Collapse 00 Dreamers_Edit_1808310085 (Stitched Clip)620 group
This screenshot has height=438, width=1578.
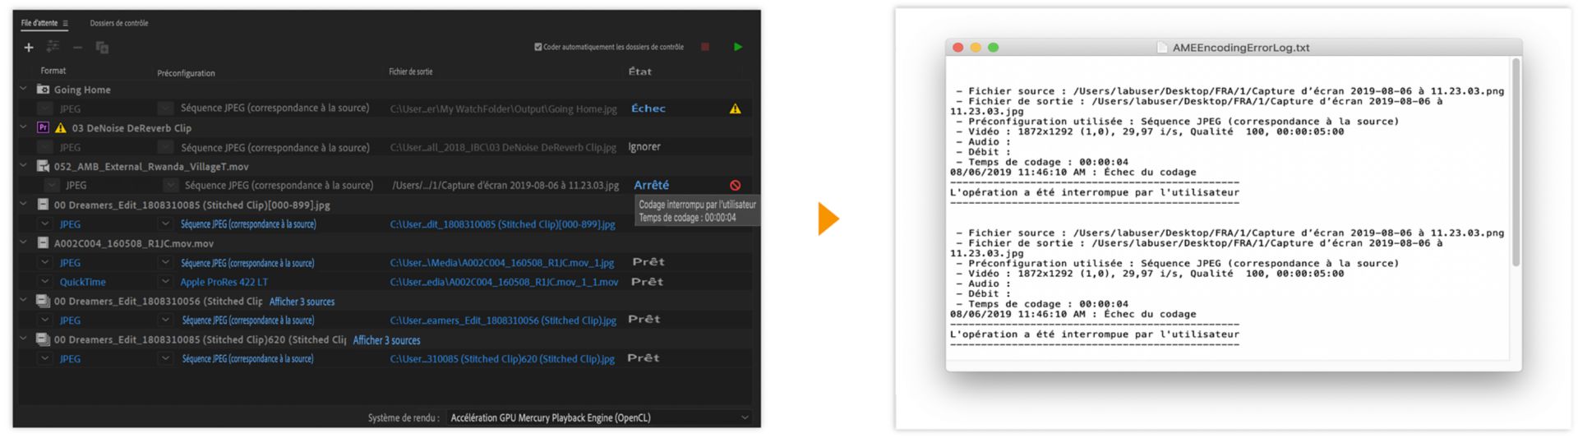point(23,339)
